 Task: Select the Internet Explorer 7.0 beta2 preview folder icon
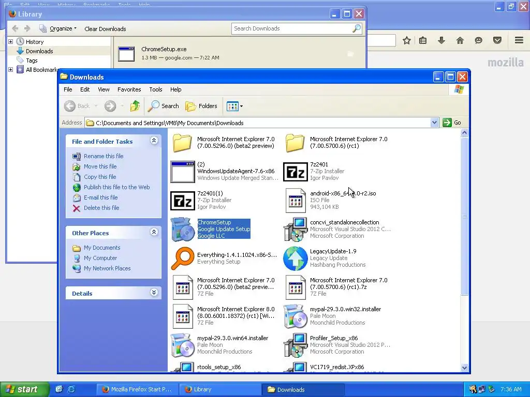183,143
